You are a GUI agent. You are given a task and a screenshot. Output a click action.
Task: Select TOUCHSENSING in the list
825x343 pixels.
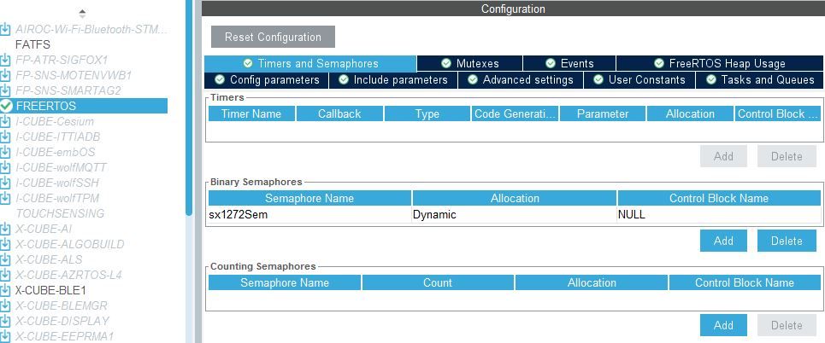click(x=60, y=213)
